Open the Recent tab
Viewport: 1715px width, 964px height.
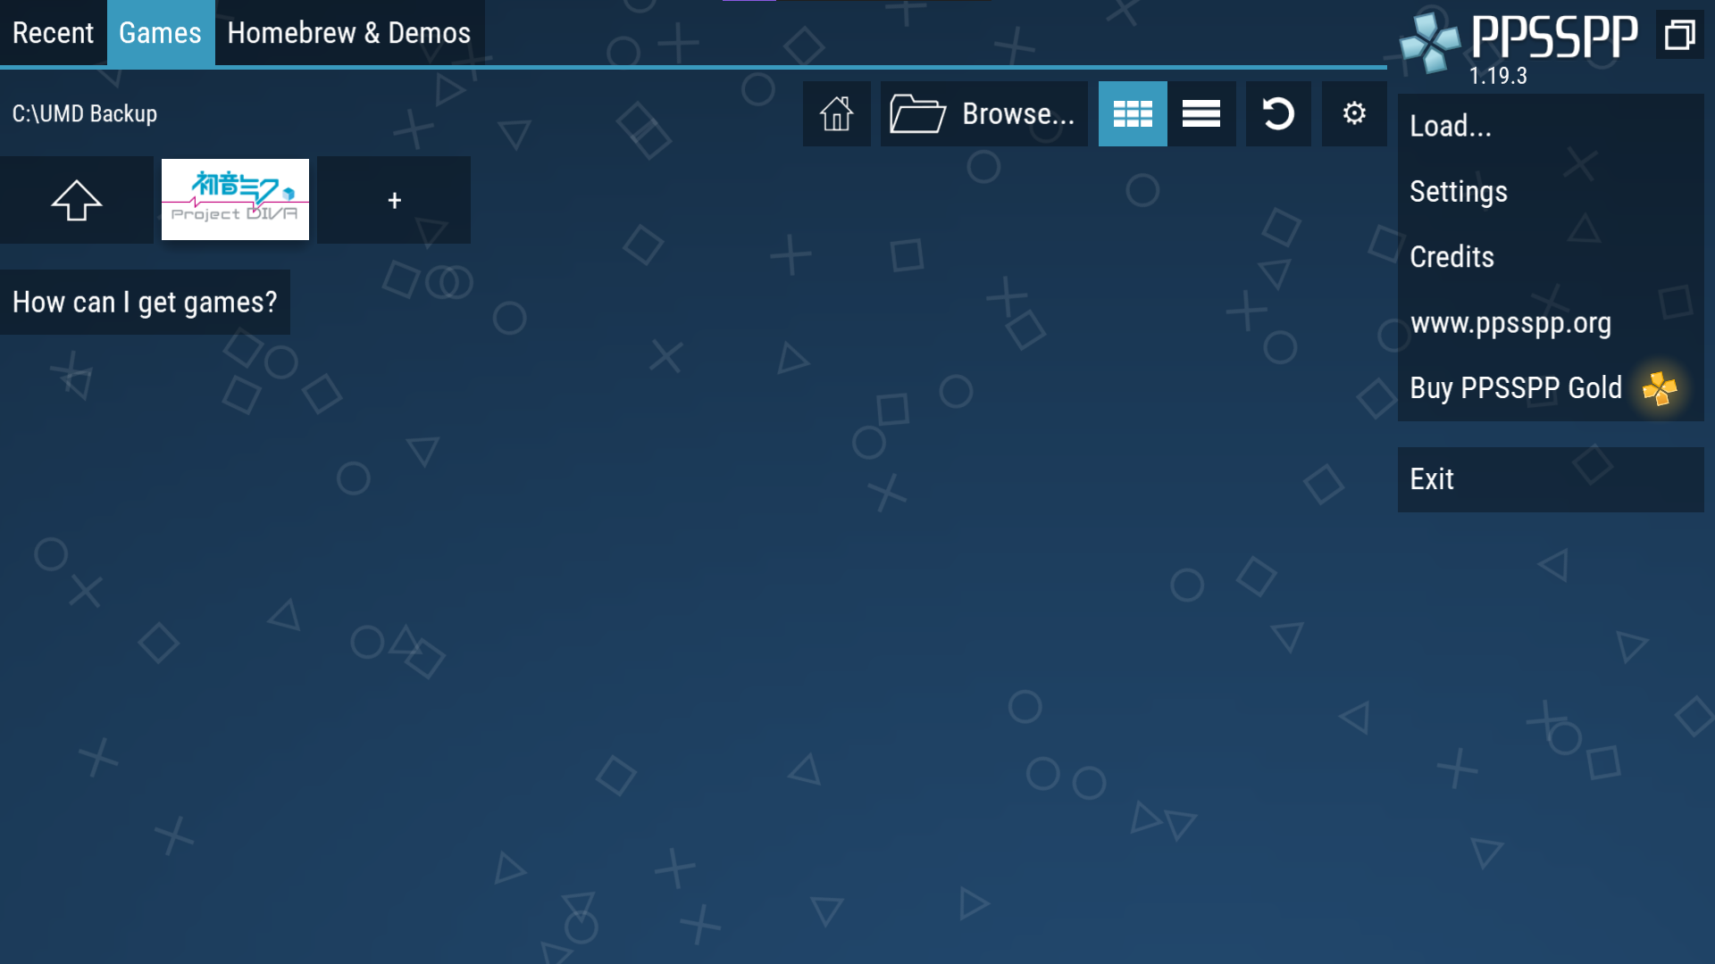point(54,33)
